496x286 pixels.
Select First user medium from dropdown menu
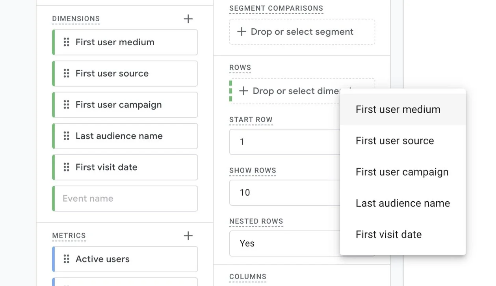click(398, 110)
